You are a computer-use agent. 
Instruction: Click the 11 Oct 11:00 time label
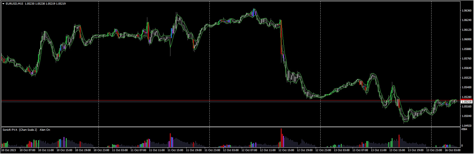157,150
